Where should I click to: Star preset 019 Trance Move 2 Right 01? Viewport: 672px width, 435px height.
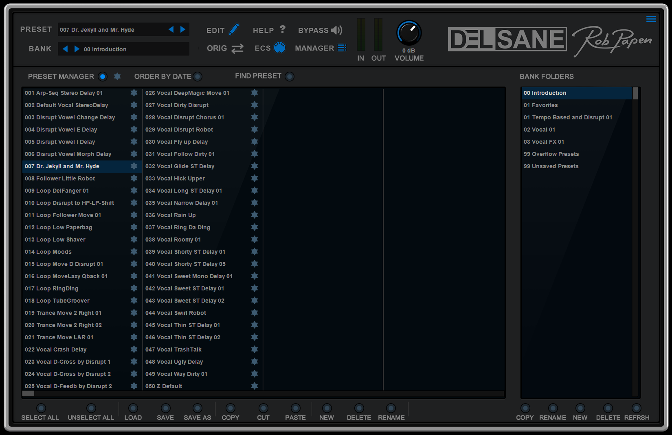pyautogui.click(x=134, y=313)
